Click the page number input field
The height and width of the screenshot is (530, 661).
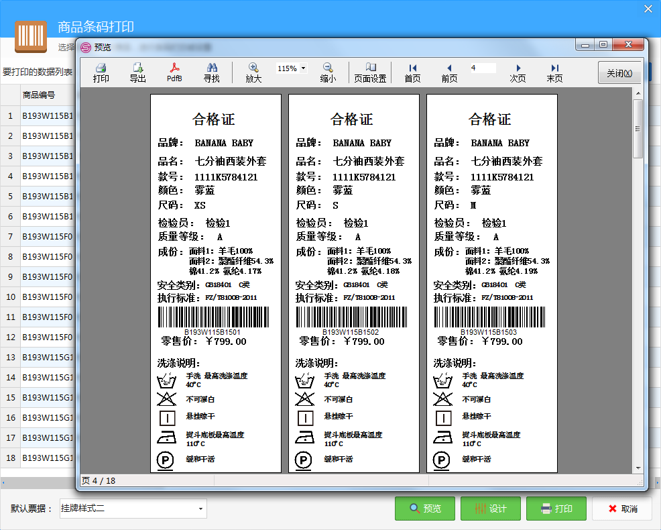click(x=483, y=68)
